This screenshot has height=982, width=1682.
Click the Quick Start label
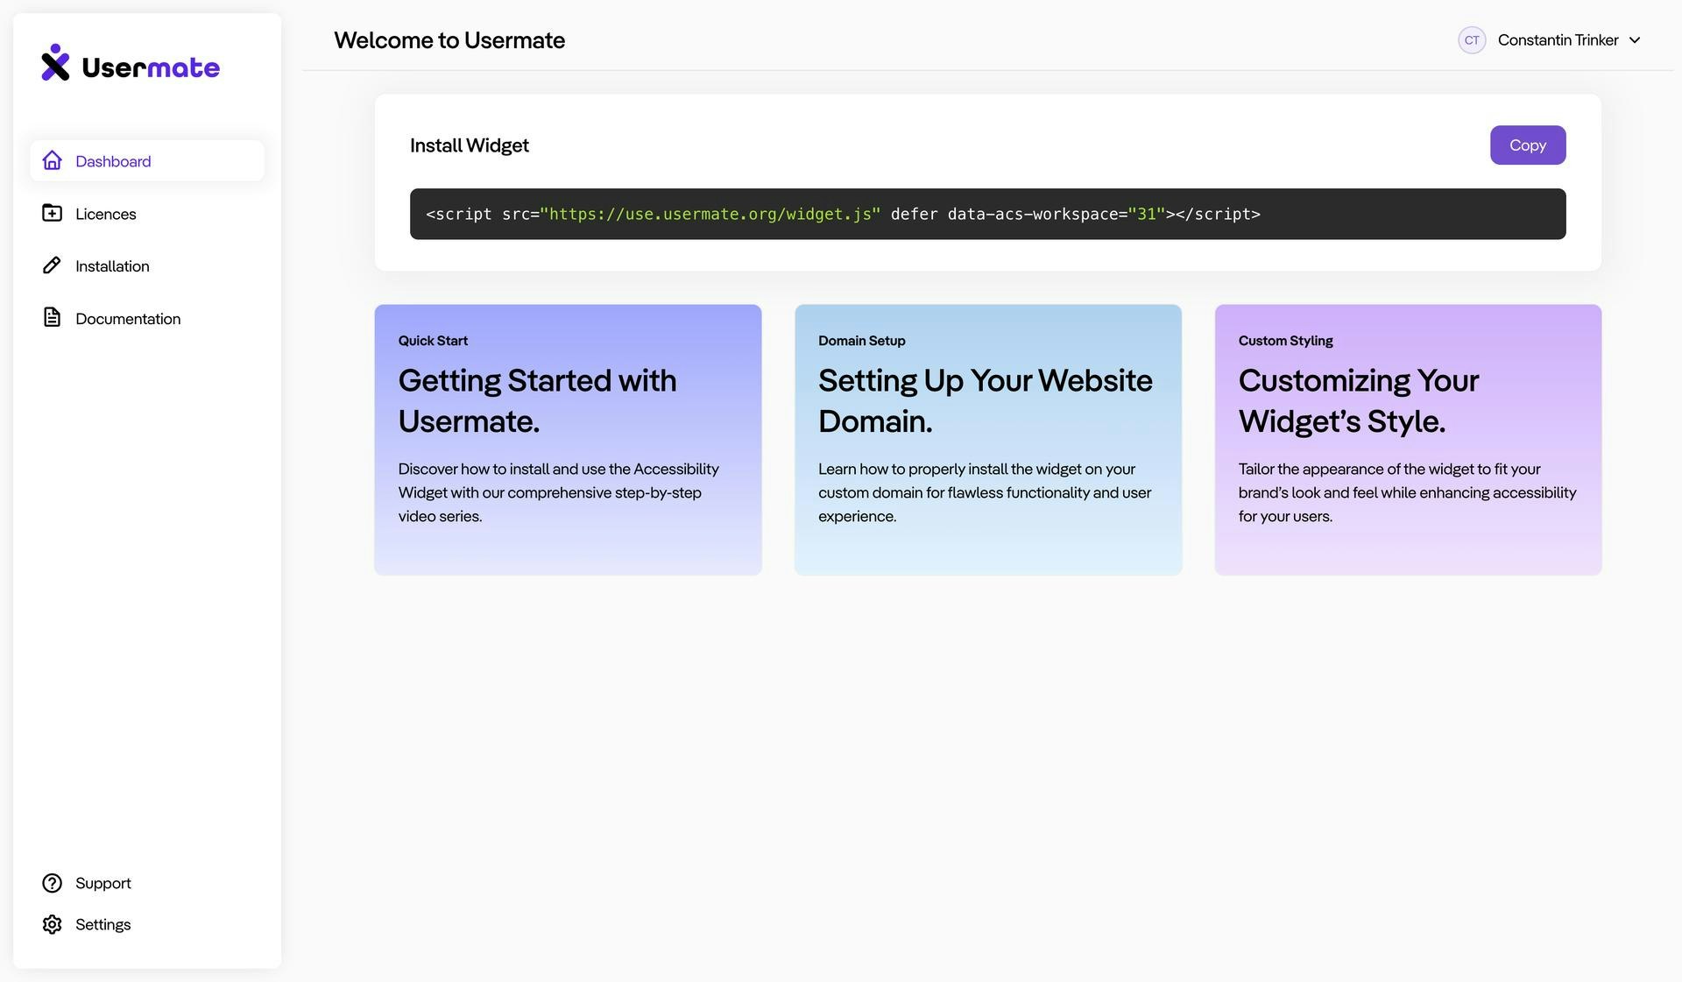click(x=433, y=341)
